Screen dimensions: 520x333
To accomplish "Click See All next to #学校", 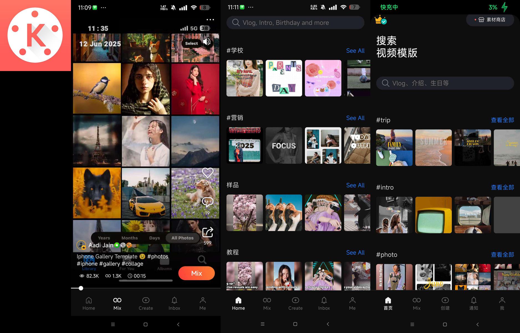I will (355, 51).
